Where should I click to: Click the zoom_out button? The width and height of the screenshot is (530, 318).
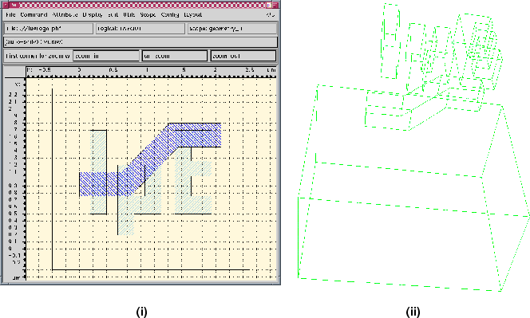[x=243, y=56]
